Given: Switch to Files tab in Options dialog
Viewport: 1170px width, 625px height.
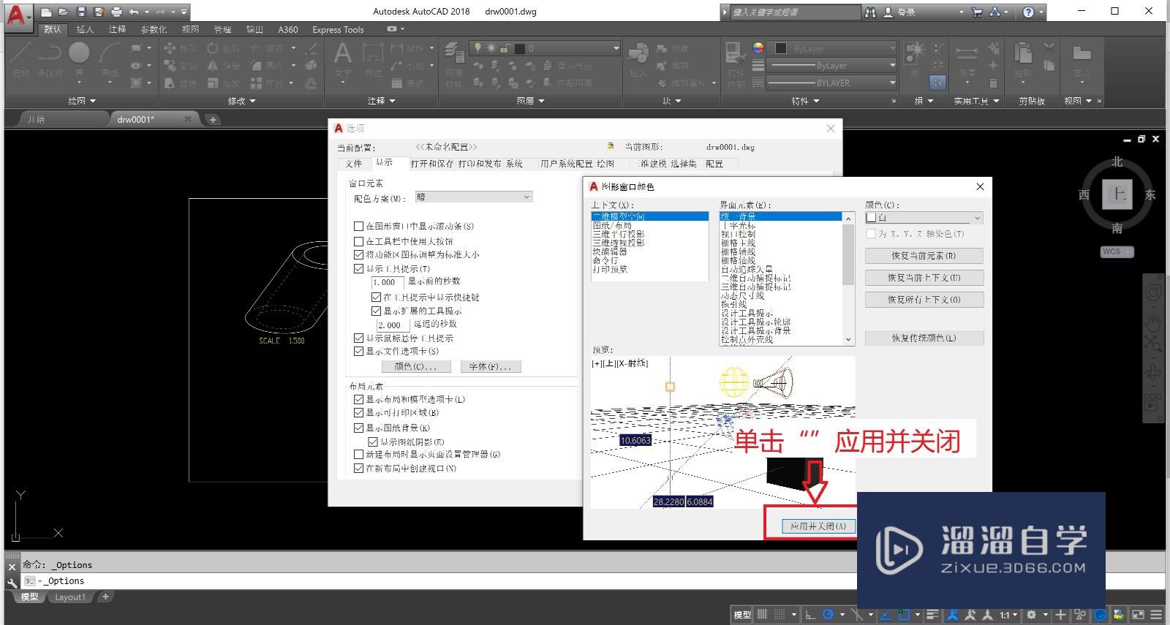Looking at the screenshot, I should 353,164.
